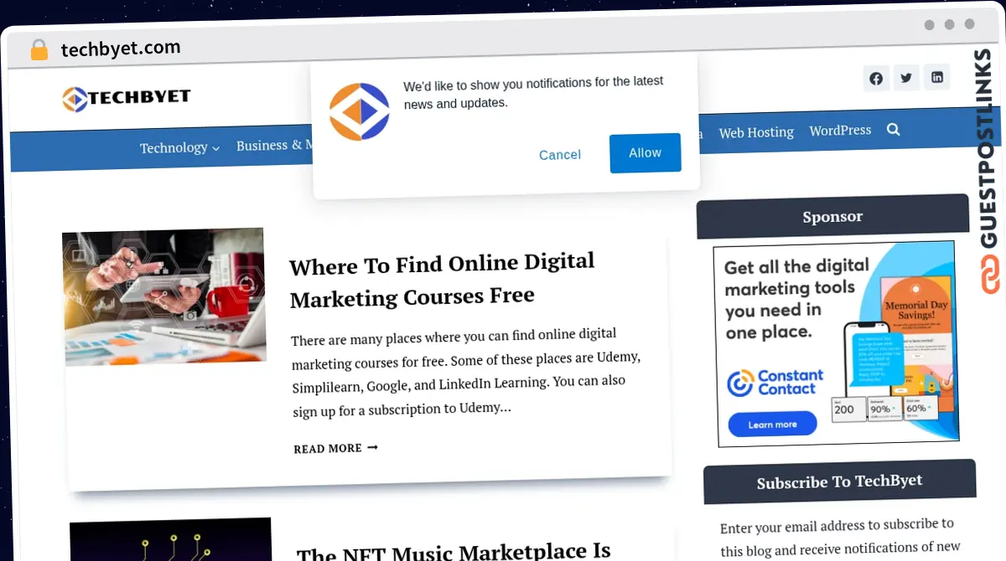This screenshot has height=561, width=1006.
Task: Open the Facebook page via its icon
Action: pyautogui.click(x=875, y=78)
